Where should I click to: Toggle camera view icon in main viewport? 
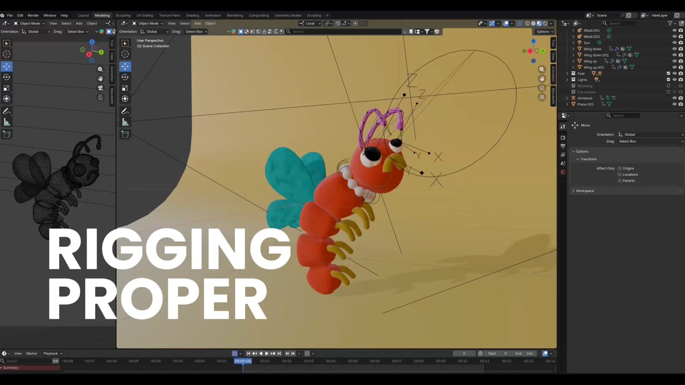[x=542, y=88]
